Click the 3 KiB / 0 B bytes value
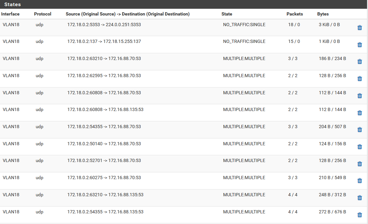Image resolution: width=368 pixels, height=224 pixels. pos(329,25)
